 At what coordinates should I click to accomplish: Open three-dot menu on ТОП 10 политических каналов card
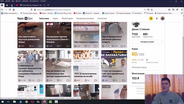pyautogui.click(x=97, y=52)
